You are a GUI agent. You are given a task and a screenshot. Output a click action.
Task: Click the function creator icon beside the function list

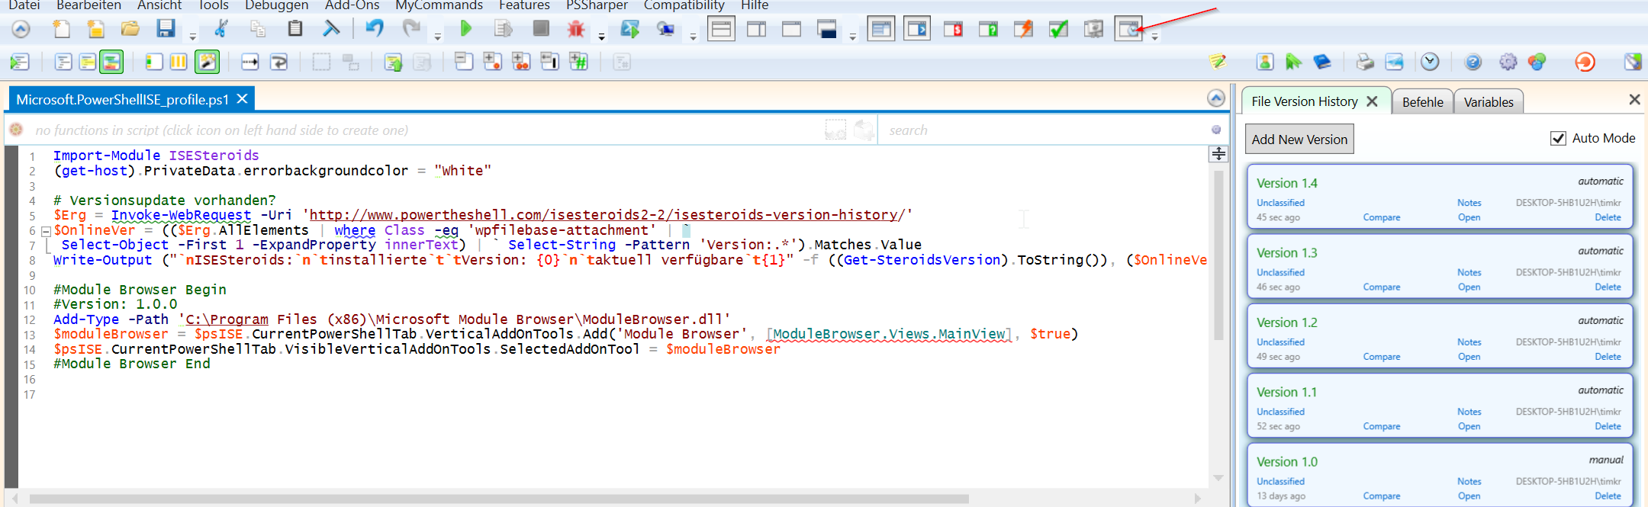point(16,130)
